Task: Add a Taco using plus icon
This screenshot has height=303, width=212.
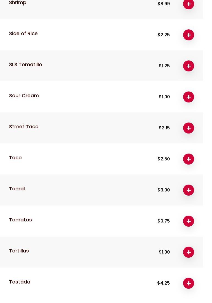Action: tap(189, 159)
